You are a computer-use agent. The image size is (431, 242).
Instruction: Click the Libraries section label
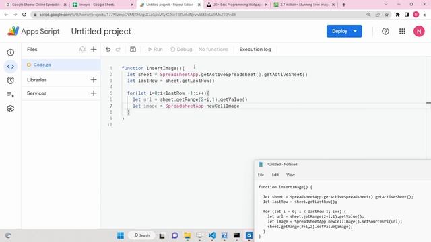[x=37, y=80]
